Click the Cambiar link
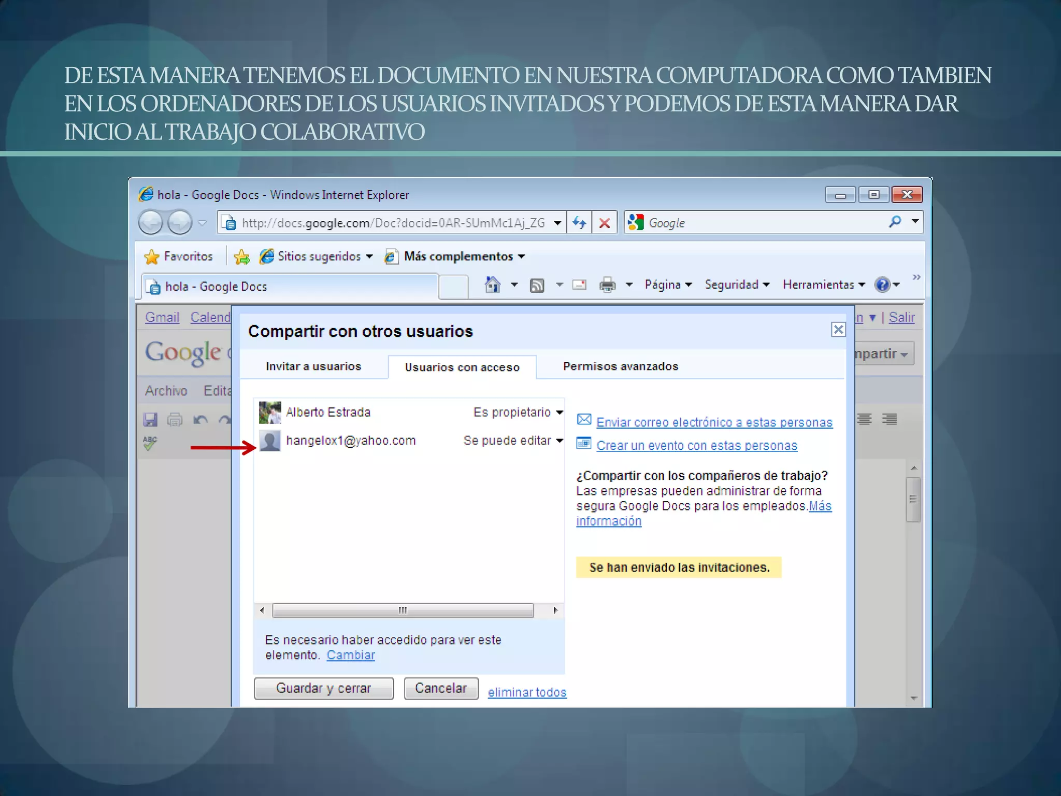The height and width of the screenshot is (796, 1061). (351, 655)
